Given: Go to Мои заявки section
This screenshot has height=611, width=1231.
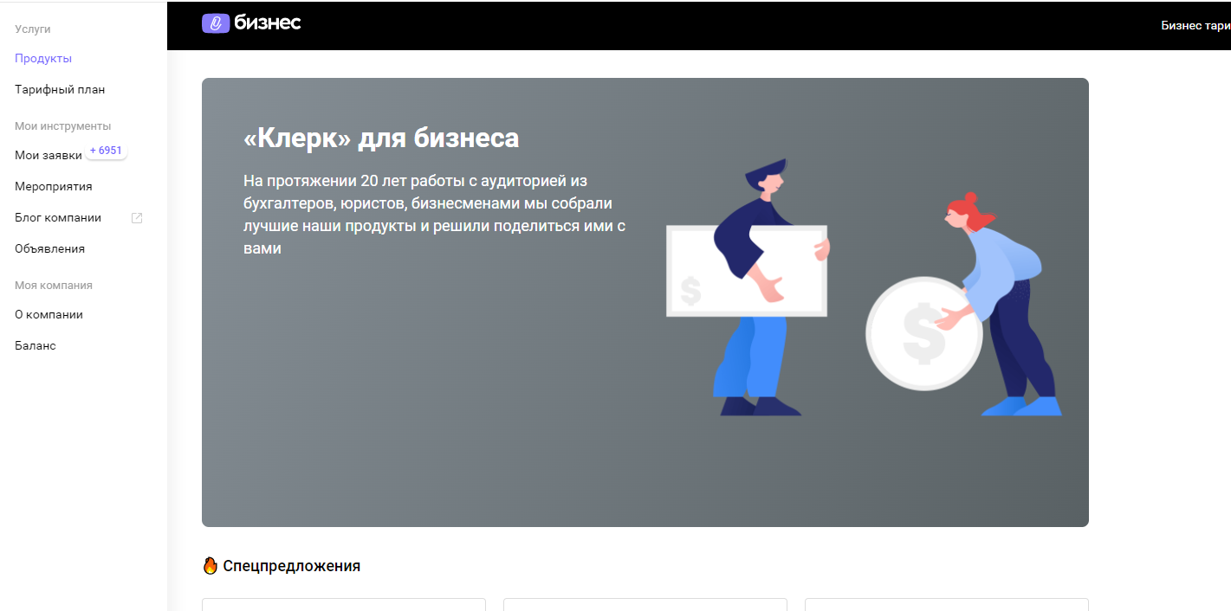Looking at the screenshot, I should click(x=49, y=156).
